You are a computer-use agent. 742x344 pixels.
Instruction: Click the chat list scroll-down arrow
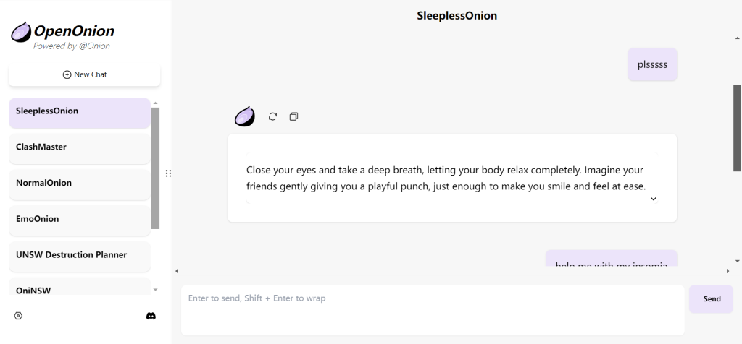(x=155, y=290)
